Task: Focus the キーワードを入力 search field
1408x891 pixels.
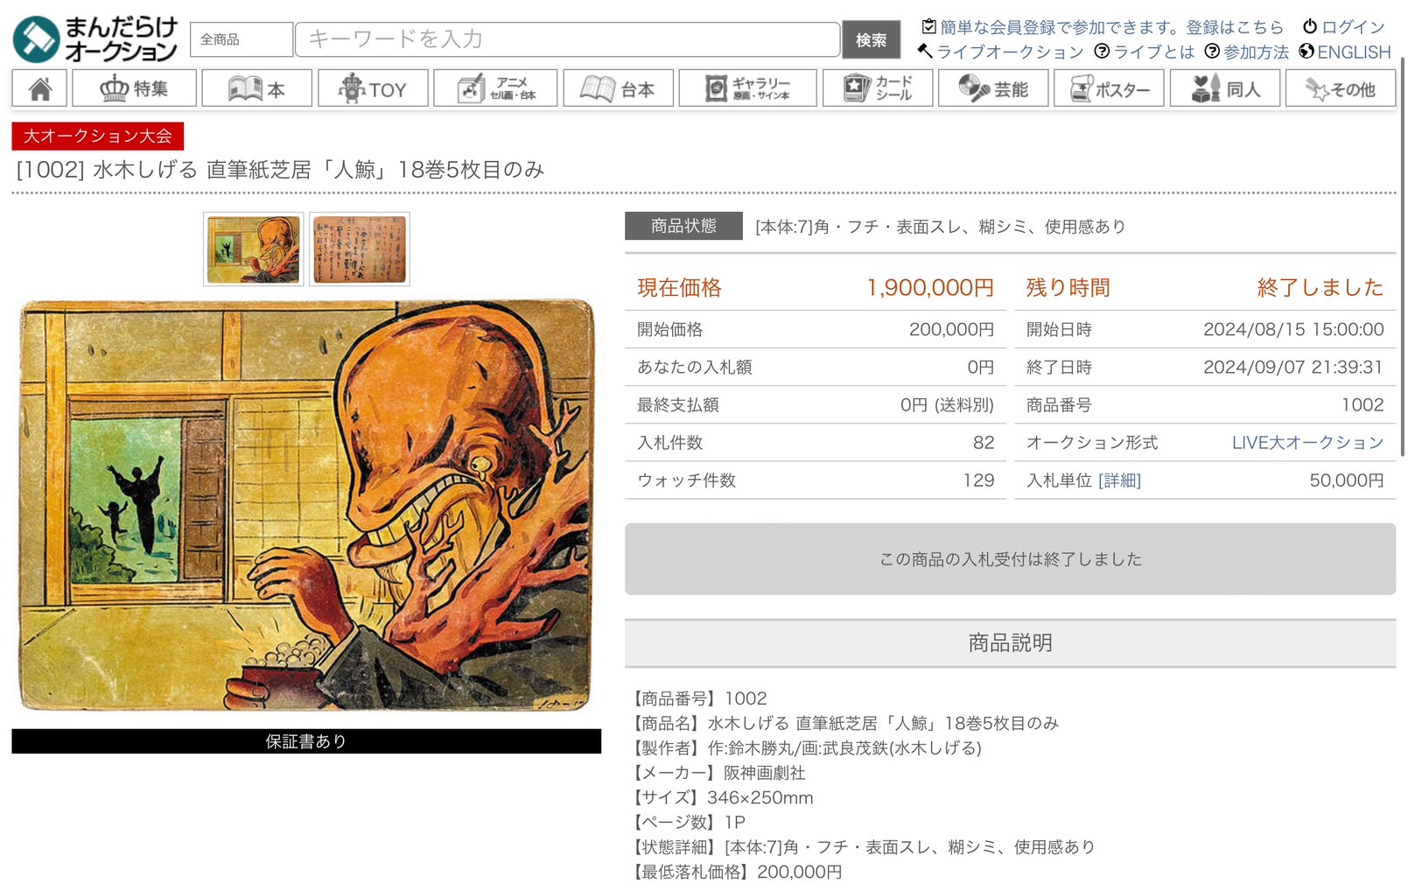Action: [567, 39]
